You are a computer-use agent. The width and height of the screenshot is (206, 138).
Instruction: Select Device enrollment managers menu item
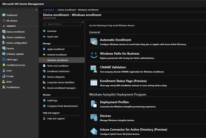pos(62,88)
